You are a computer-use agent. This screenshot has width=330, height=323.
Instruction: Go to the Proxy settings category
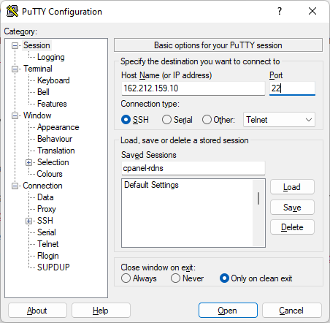47,209
